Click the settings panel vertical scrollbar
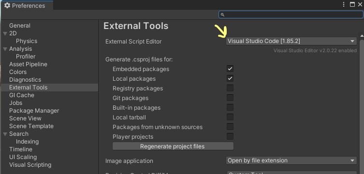 click(x=362, y=107)
